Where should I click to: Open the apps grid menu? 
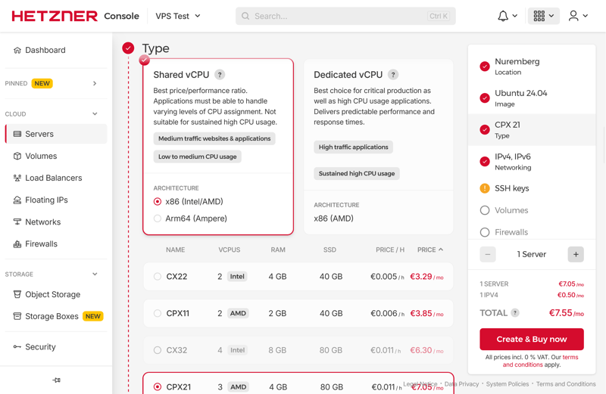542,16
